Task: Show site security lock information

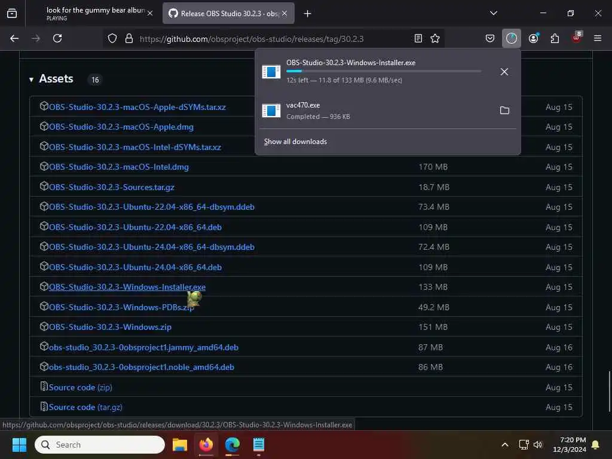Action: (x=129, y=38)
